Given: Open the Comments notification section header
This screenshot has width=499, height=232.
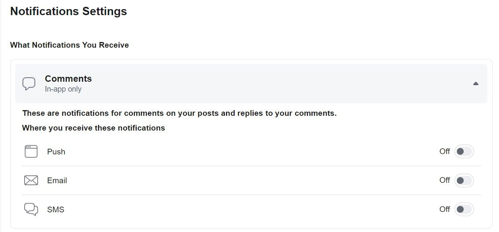Looking at the screenshot, I should (251, 83).
